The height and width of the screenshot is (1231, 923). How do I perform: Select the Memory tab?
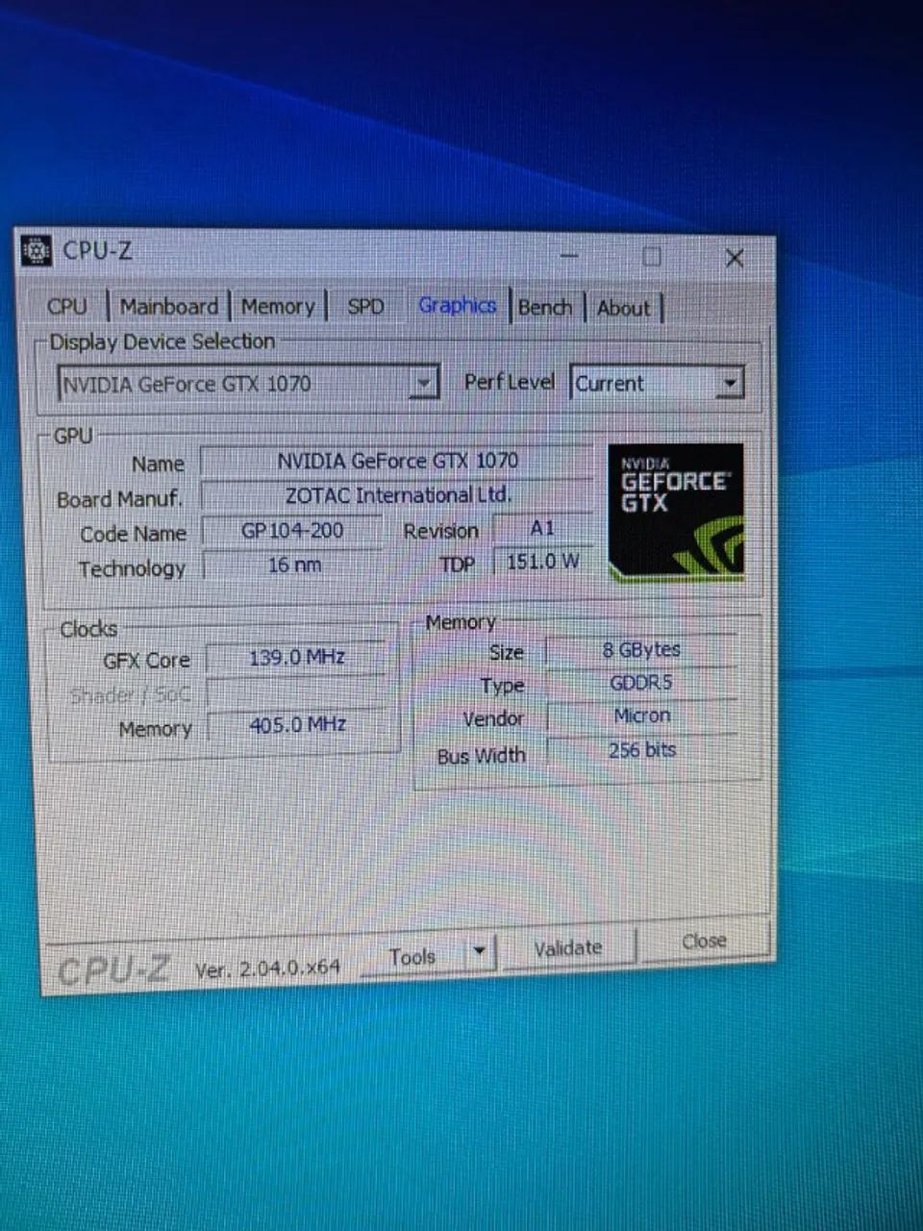click(x=278, y=307)
